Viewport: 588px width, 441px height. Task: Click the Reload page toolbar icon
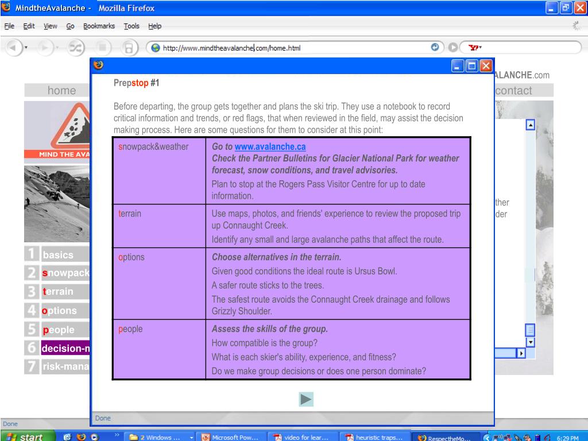pos(76,48)
